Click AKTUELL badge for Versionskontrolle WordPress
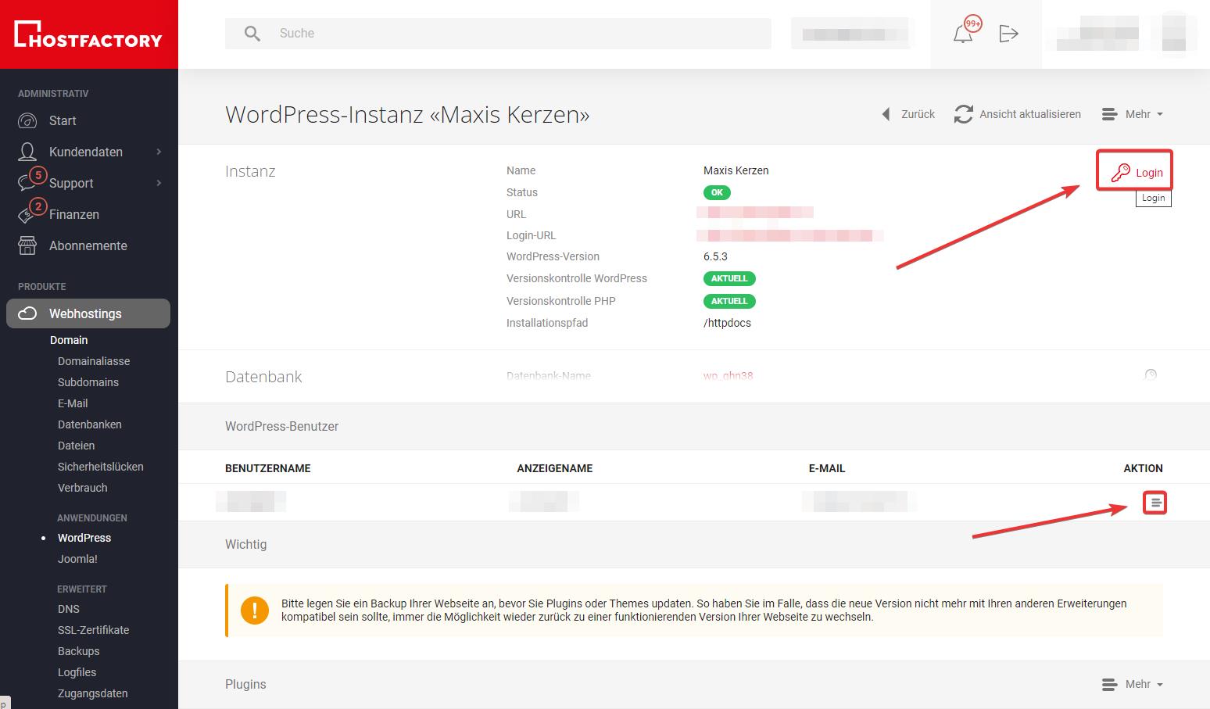The height and width of the screenshot is (709, 1210). click(729, 278)
